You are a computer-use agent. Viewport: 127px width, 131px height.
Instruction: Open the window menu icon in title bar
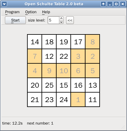(x=4, y=4)
